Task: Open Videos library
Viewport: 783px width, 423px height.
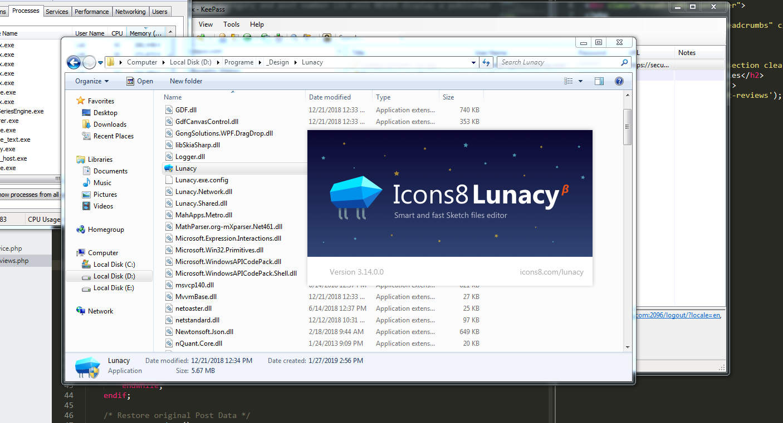Action: pos(103,206)
